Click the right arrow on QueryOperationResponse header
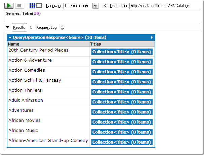The image size is (204, 155). (152, 37)
